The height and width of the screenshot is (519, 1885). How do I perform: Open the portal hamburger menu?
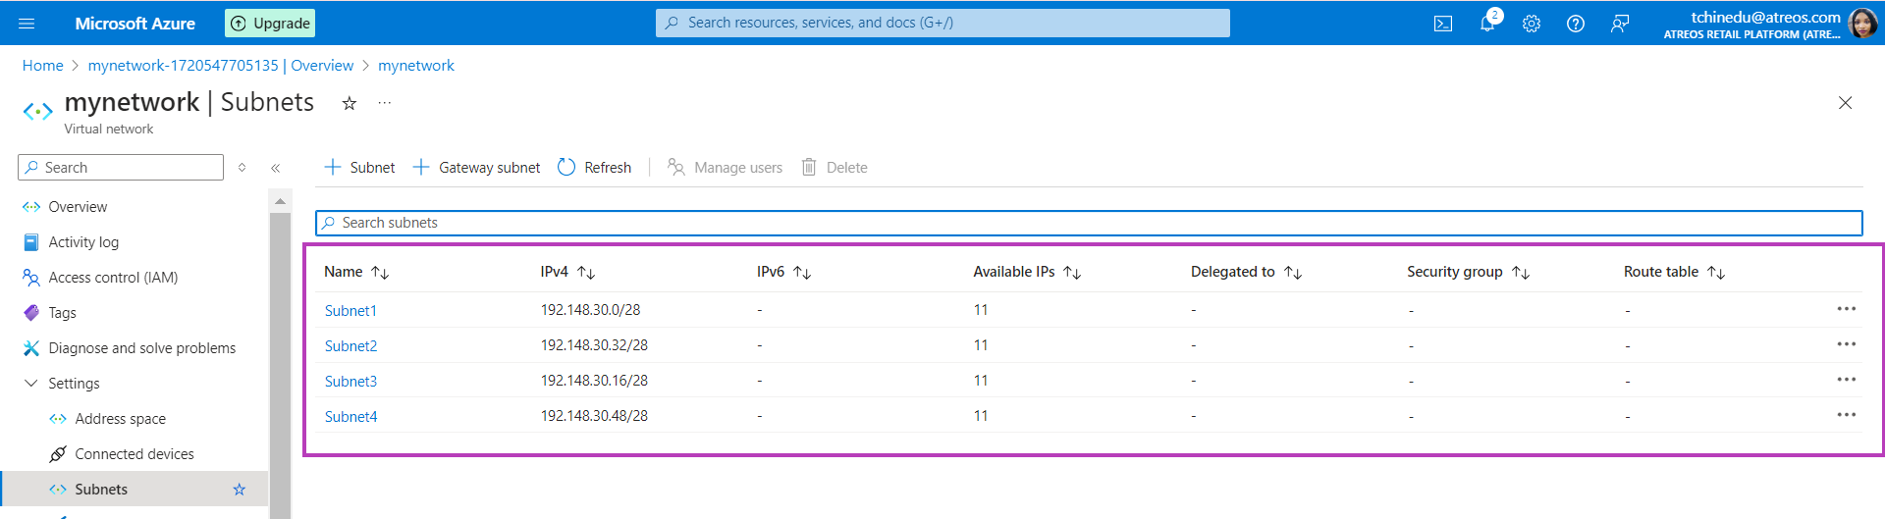27,24
